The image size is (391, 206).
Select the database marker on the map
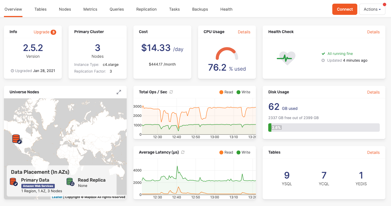pyautogui.click(x=16, y=139)
